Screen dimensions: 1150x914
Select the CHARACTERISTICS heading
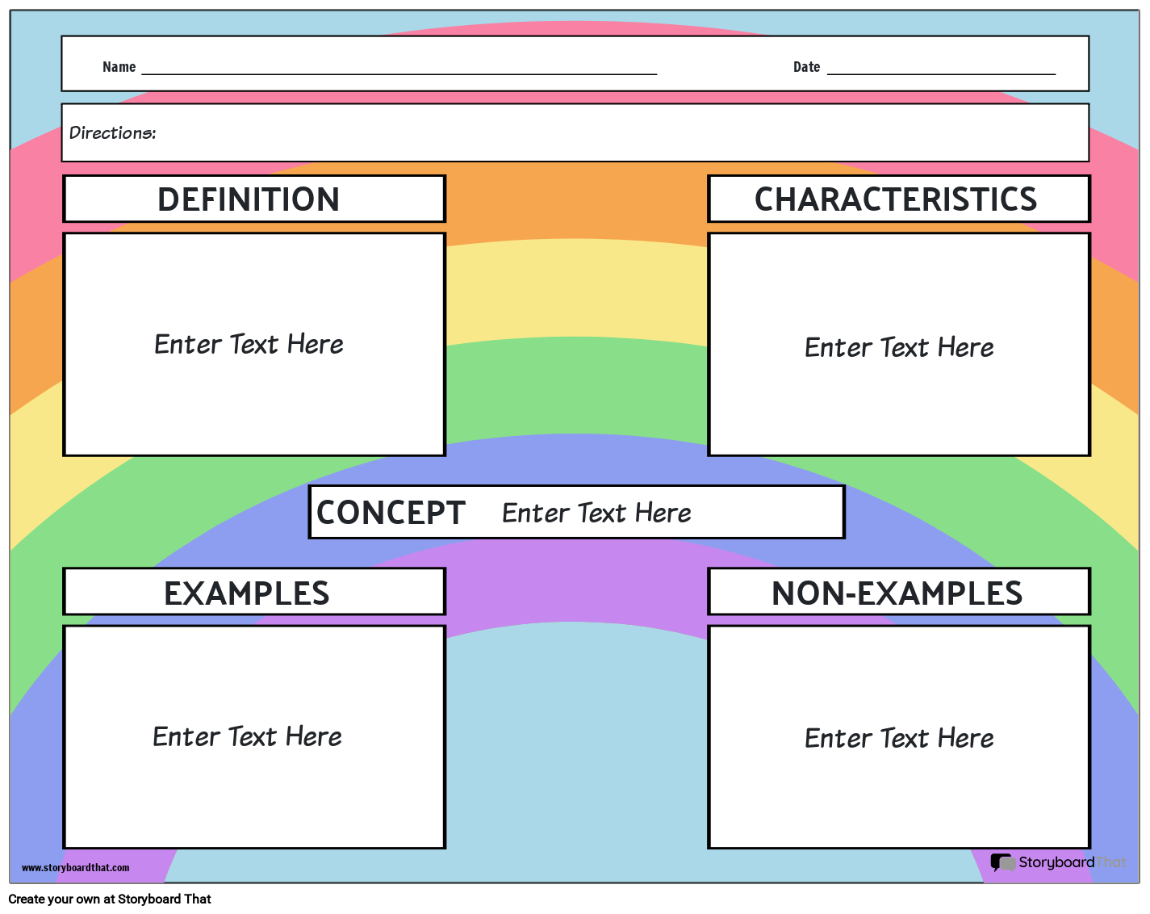[896, 199]
